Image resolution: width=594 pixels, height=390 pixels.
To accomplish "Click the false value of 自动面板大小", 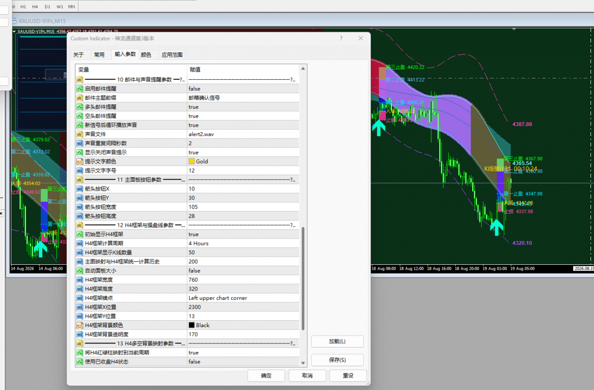I will [194, 271].
